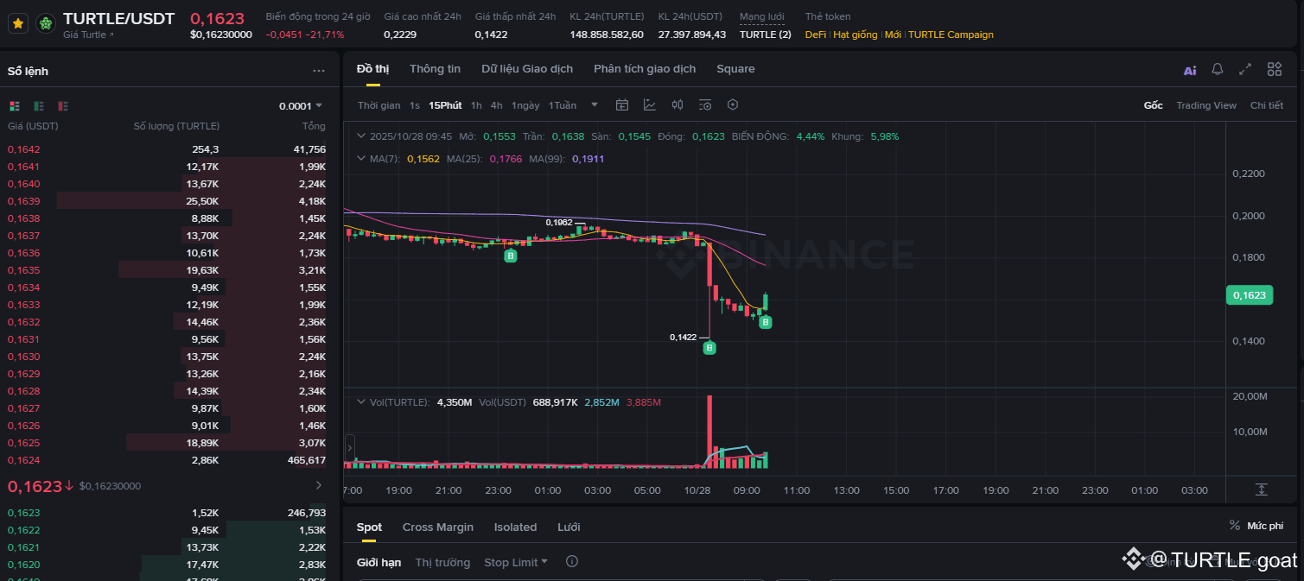
Task: Select the 1s chart interval
Action: coord(415,105)
